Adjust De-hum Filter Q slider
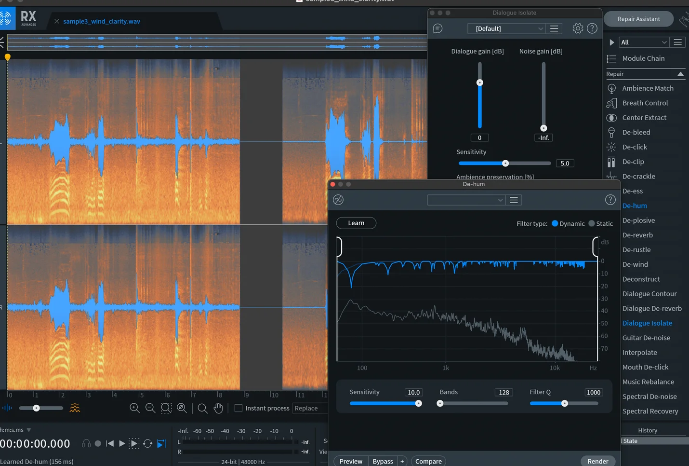The image size is (689, 466). coord(564,403)
